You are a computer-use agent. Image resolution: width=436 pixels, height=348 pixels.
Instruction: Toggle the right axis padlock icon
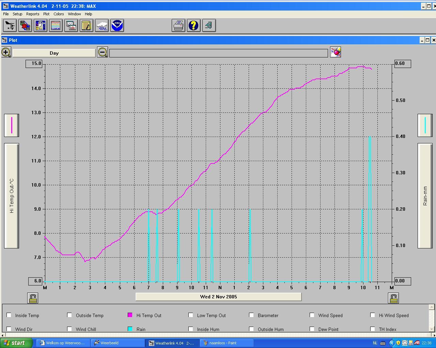[393, 298]
